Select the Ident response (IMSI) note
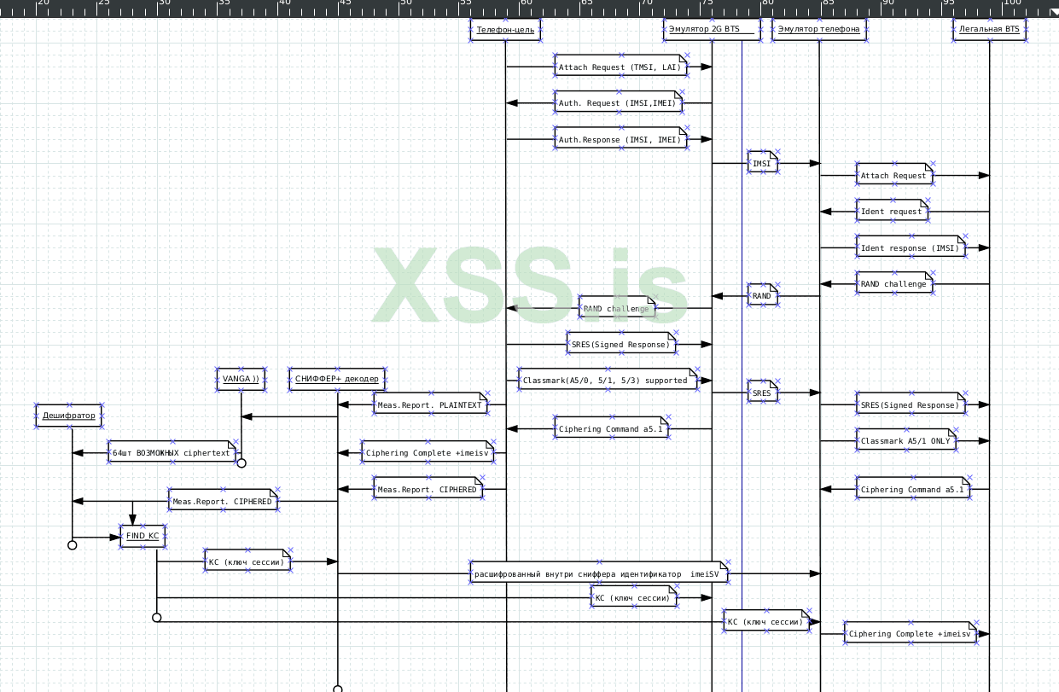The image size is (1059, 692). click(911, 247)
